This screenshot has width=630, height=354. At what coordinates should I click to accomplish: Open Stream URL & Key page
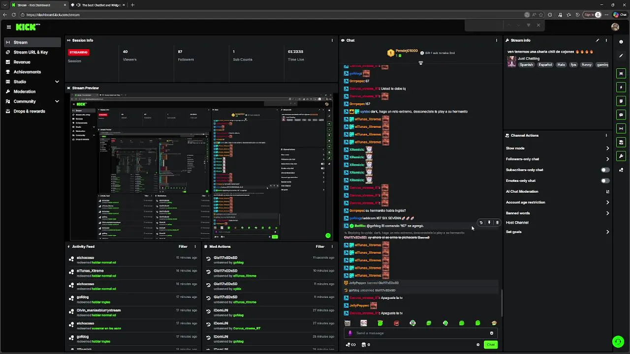tap(32, 52)
